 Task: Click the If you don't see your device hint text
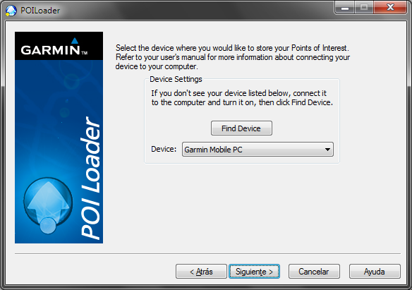coord(242,97)
